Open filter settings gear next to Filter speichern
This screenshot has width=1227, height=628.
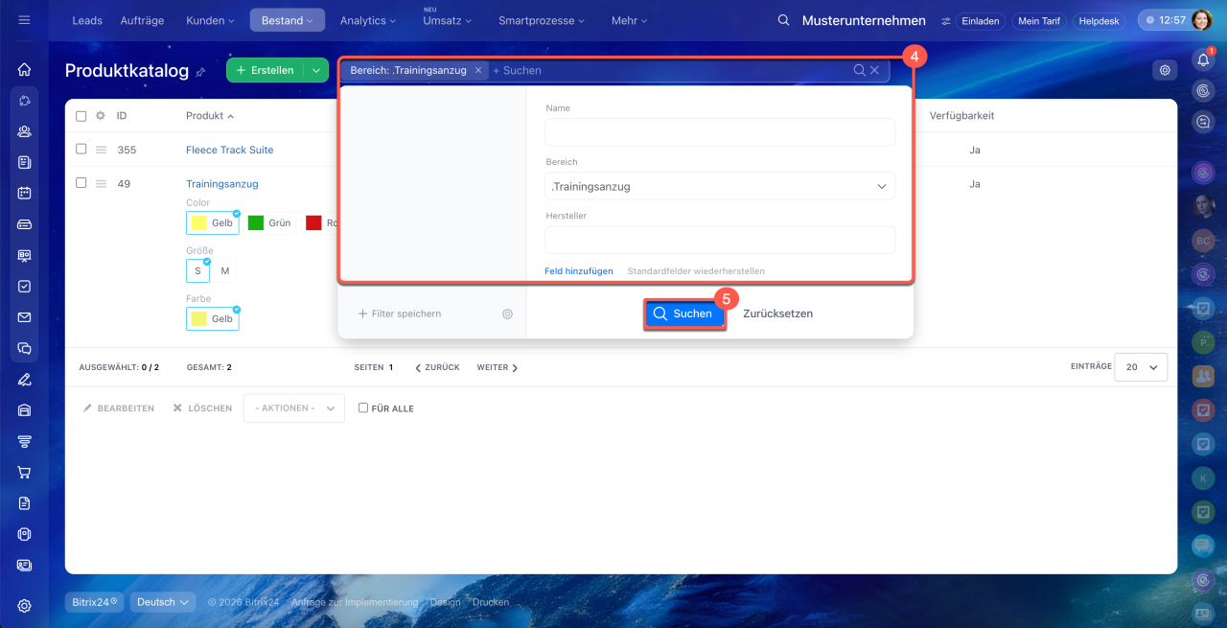[507, 314]
